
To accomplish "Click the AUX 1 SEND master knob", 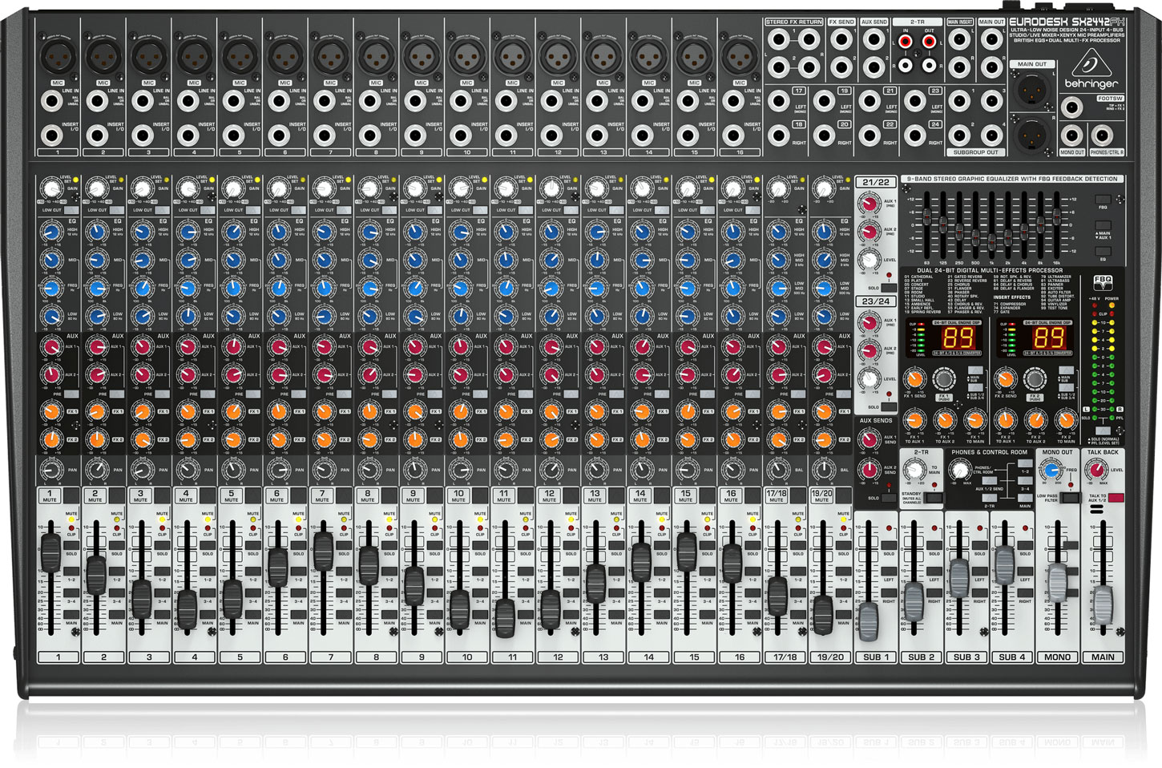I will point(868,439).
